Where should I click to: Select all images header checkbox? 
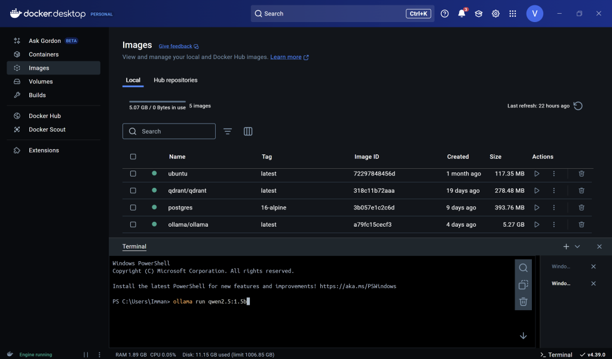[x=133, y=156]
